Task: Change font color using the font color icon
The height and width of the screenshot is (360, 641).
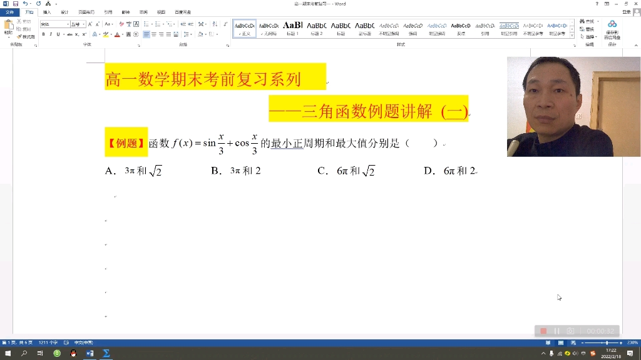Action: (116, 34)
